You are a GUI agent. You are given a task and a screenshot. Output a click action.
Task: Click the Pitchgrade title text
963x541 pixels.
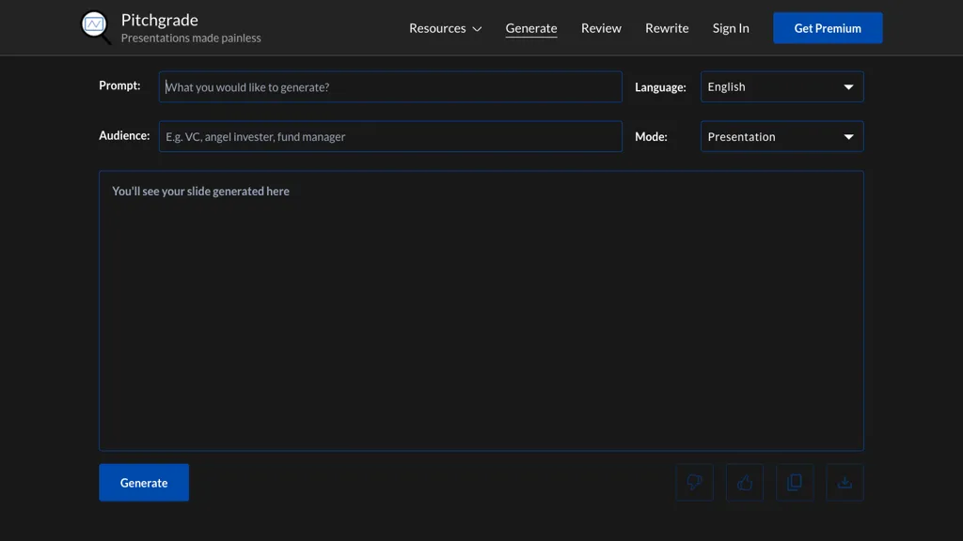click(159, 19)
